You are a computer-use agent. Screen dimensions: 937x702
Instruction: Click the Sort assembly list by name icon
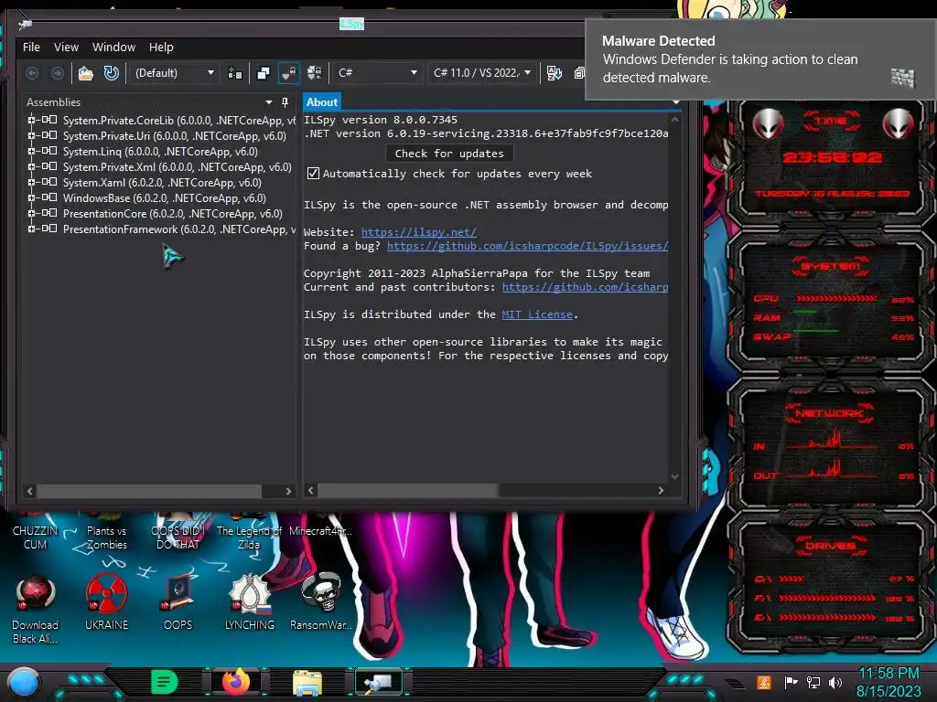coord(554,73)
